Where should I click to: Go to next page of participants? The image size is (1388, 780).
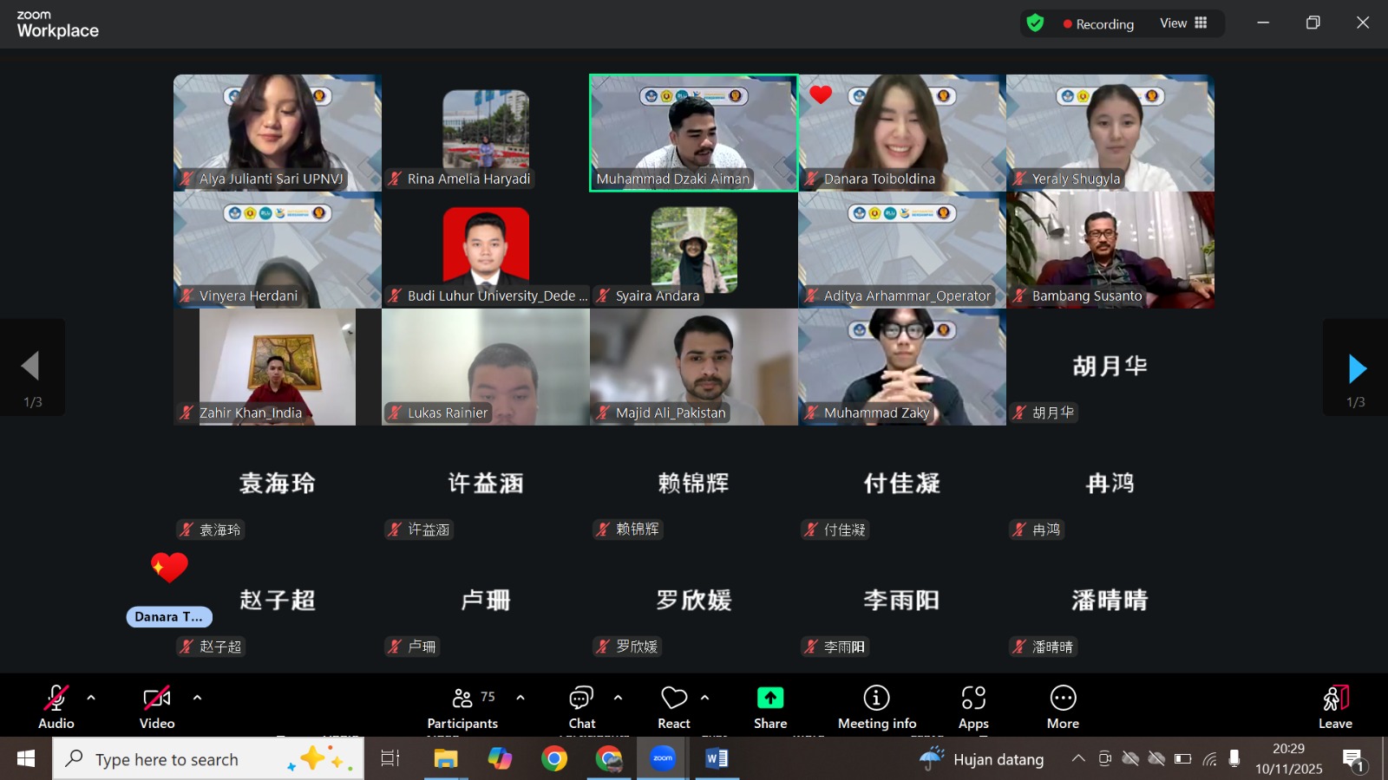1357,369
